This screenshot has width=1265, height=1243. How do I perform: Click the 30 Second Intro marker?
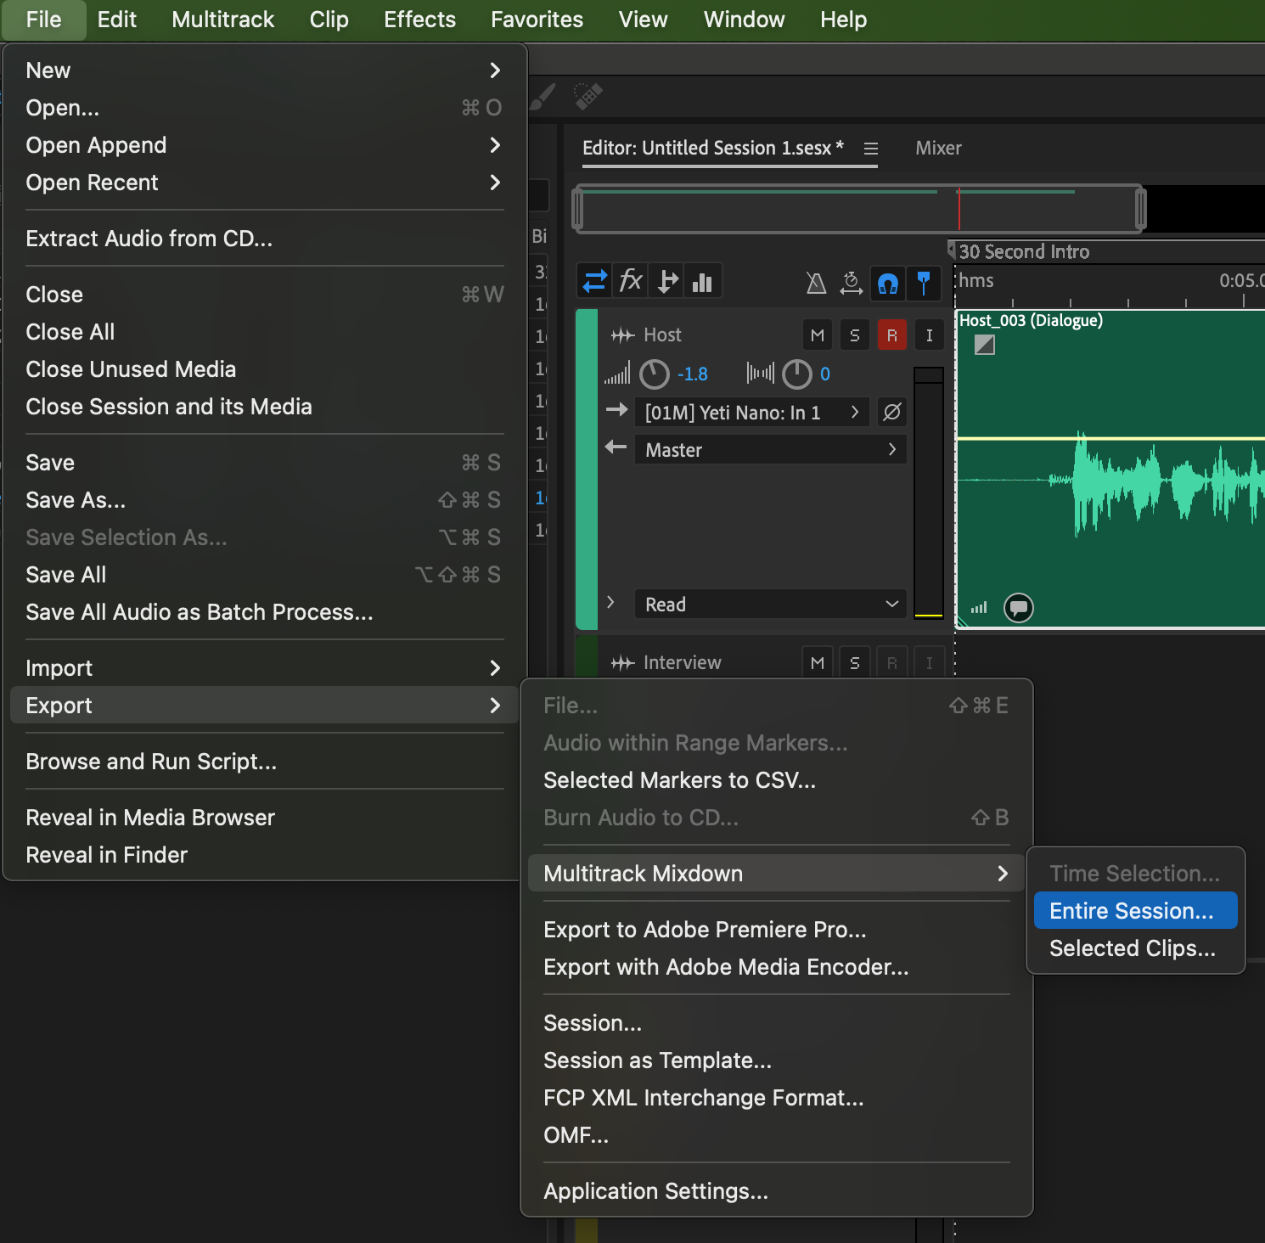(x=1023, y=251)
